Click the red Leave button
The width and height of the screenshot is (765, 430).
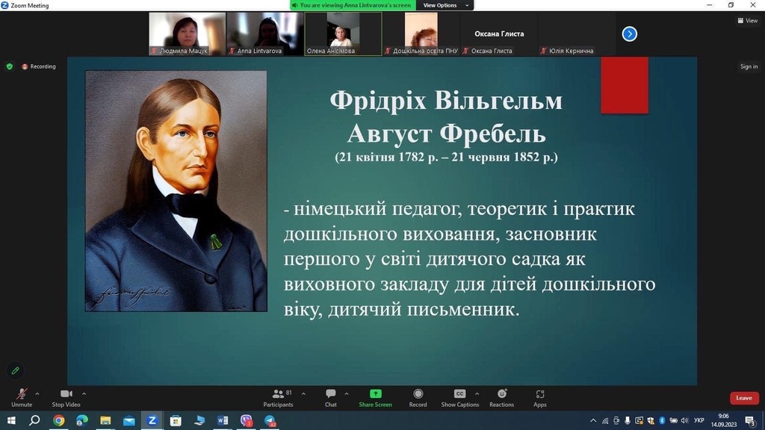[743, 398]
